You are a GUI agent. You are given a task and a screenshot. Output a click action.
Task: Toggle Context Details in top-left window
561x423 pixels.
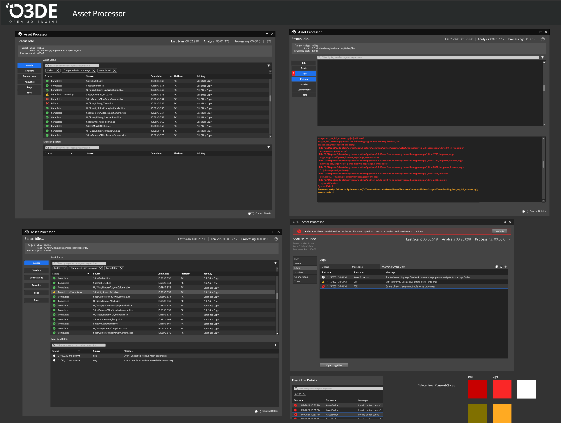click(251, 214)
